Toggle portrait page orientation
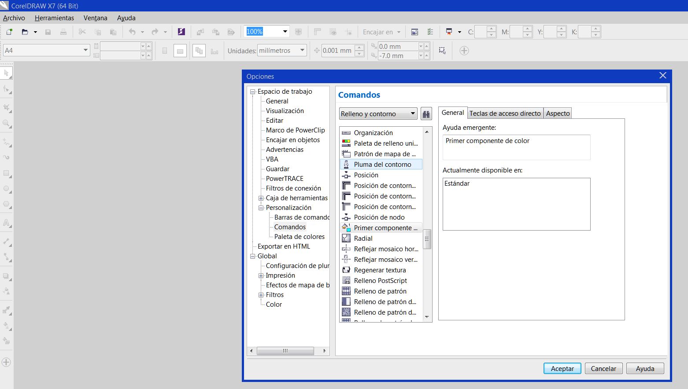The height and width of the screenshot is (389, 688). tap(165, 51)
